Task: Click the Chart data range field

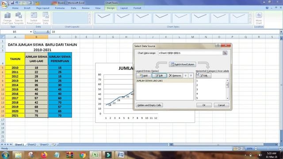Action: [x=190, y=53]
